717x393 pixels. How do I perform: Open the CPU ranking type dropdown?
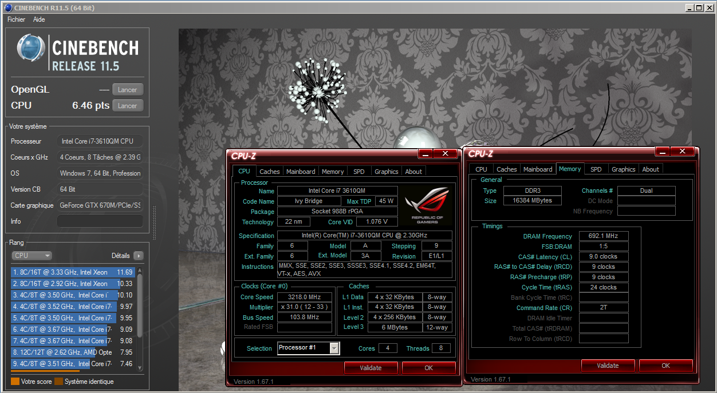click(x=31, y=256)
